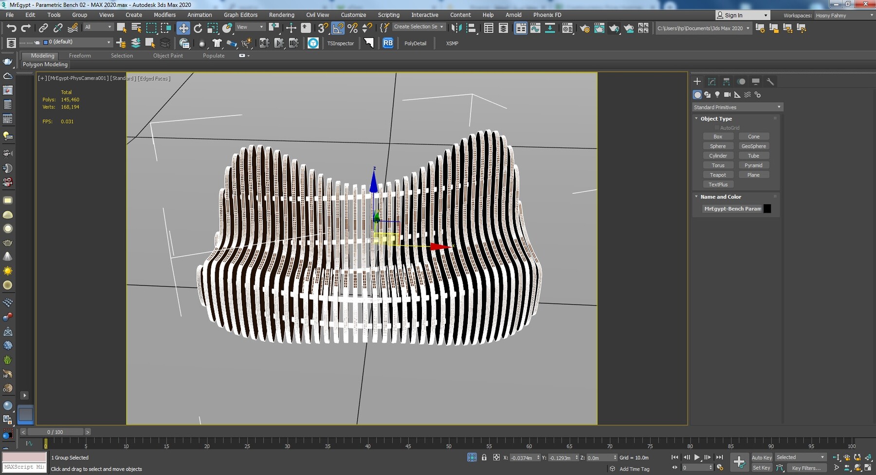Click the black object color swatch
The width and height of the screenshot is (876, 475).
(x=767, y=209)
